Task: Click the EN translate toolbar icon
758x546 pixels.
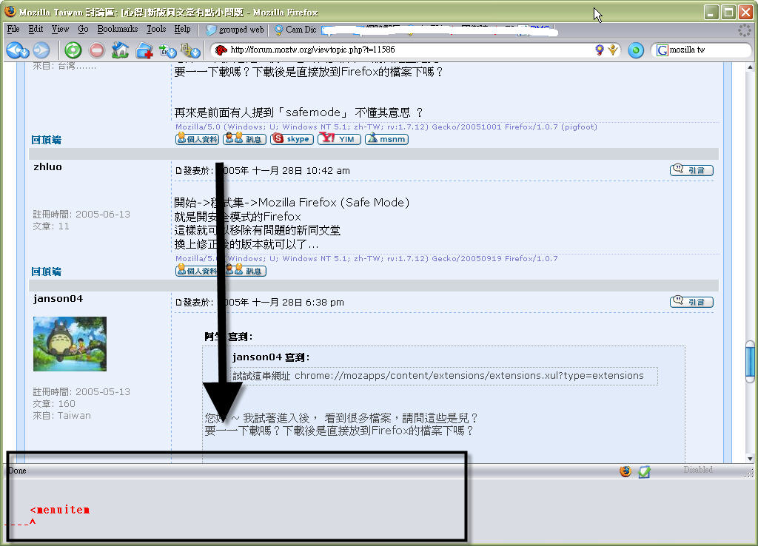Action: [167, 50]
